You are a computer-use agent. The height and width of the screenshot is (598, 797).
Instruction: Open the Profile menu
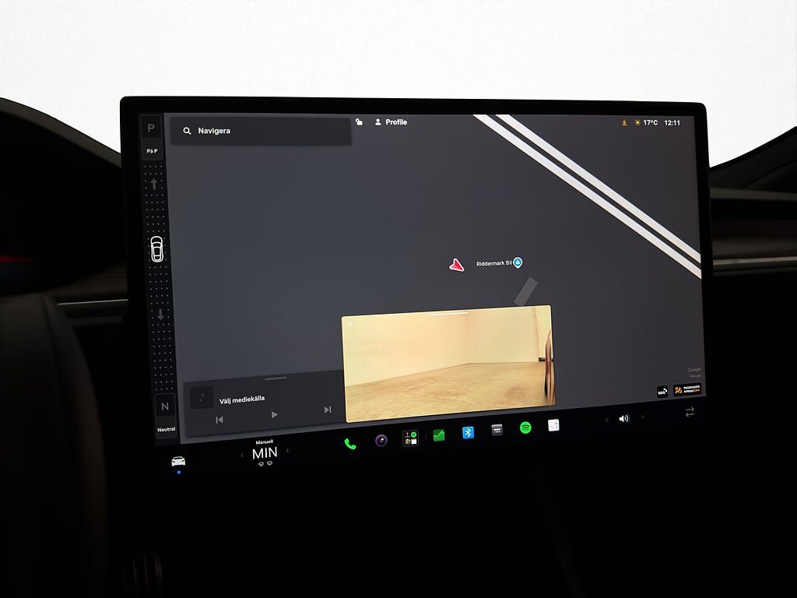(x=391, y=122)
